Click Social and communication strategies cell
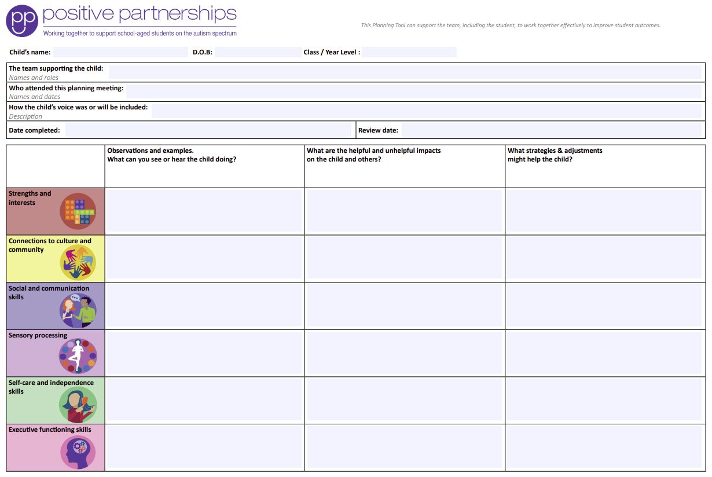712x477 pixels. pos(605,306)
